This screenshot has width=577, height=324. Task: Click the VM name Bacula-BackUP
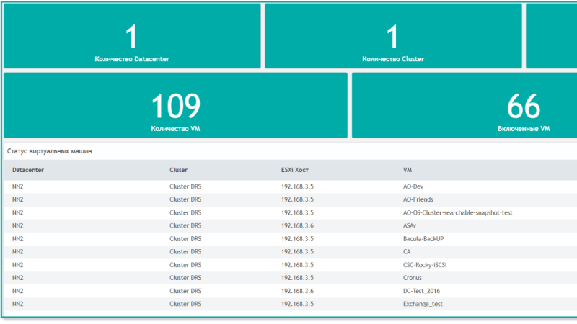click(x=423, y=239)
